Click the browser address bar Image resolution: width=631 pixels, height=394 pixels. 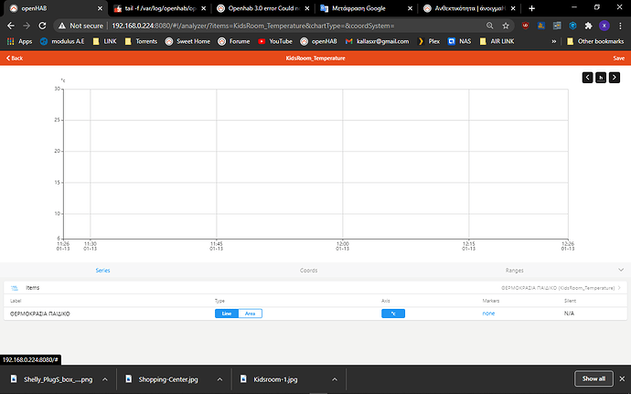click(x=274, y=26)
